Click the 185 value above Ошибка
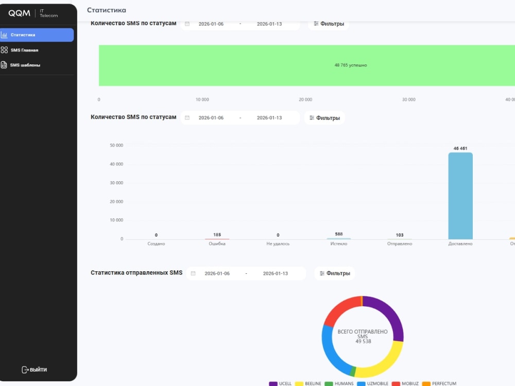This screenshot has width=515, height=386. pyautogui.click(x=217, y=235)
